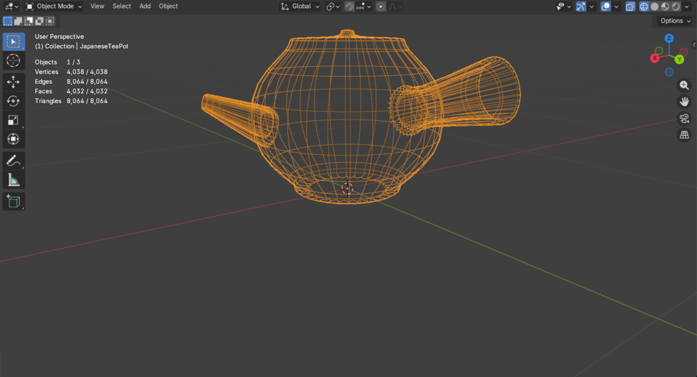Select the Measure tool
The height and width of the screenshot is (377, 697).
coord(13,180)
